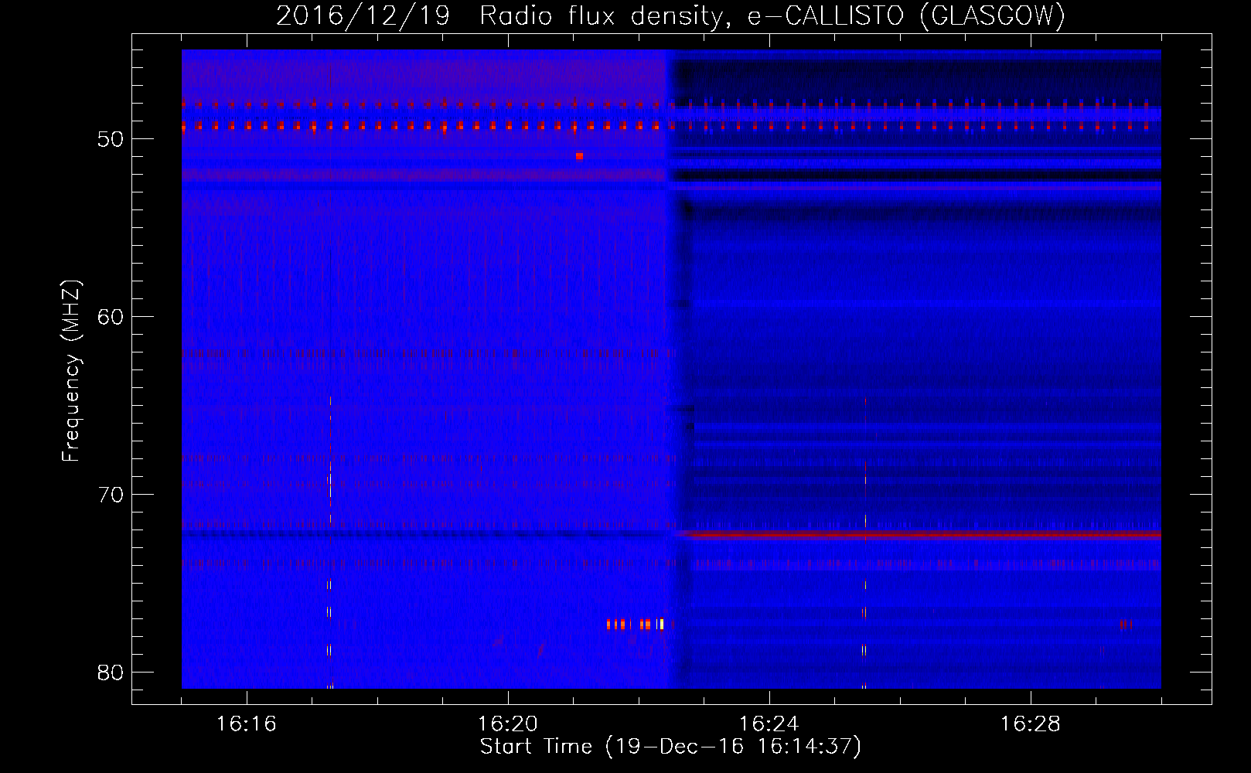
Task: Click the plot title 'Radio flux density, e-CALLISTO (GLASGOW)'
Action: [772, 16]
